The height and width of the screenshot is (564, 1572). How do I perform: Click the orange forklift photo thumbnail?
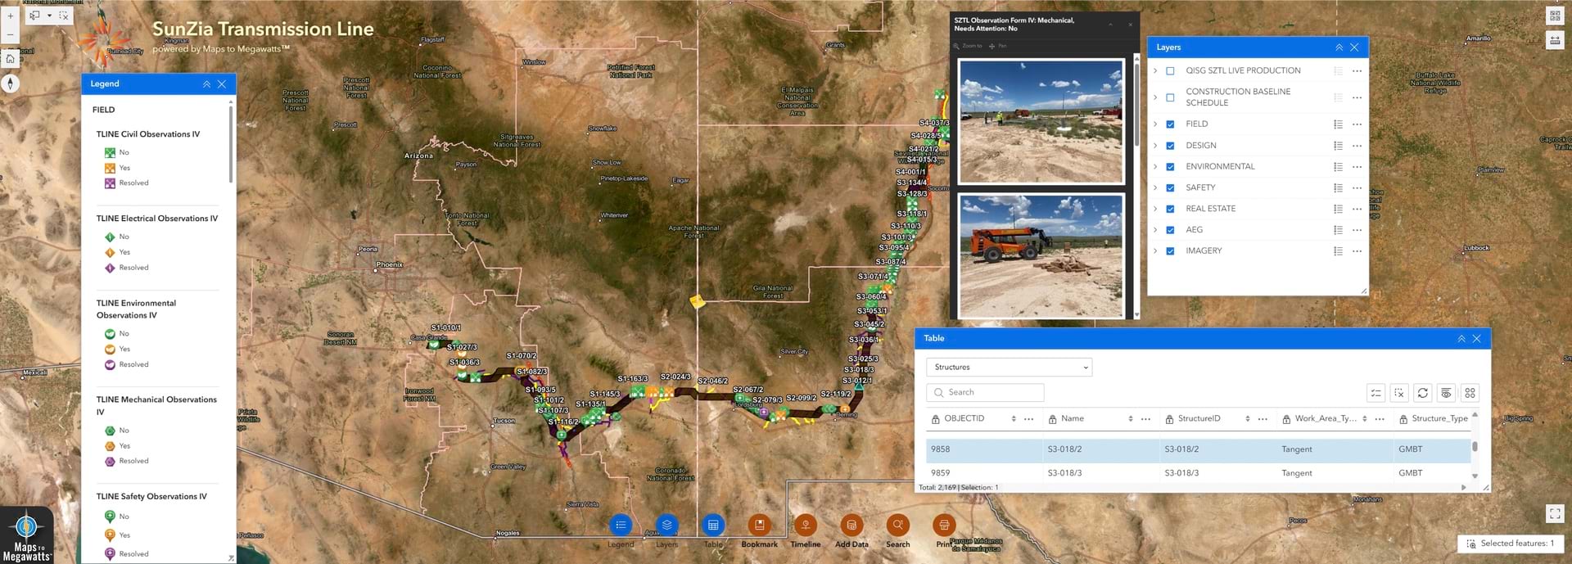(x=1041, y=255)
